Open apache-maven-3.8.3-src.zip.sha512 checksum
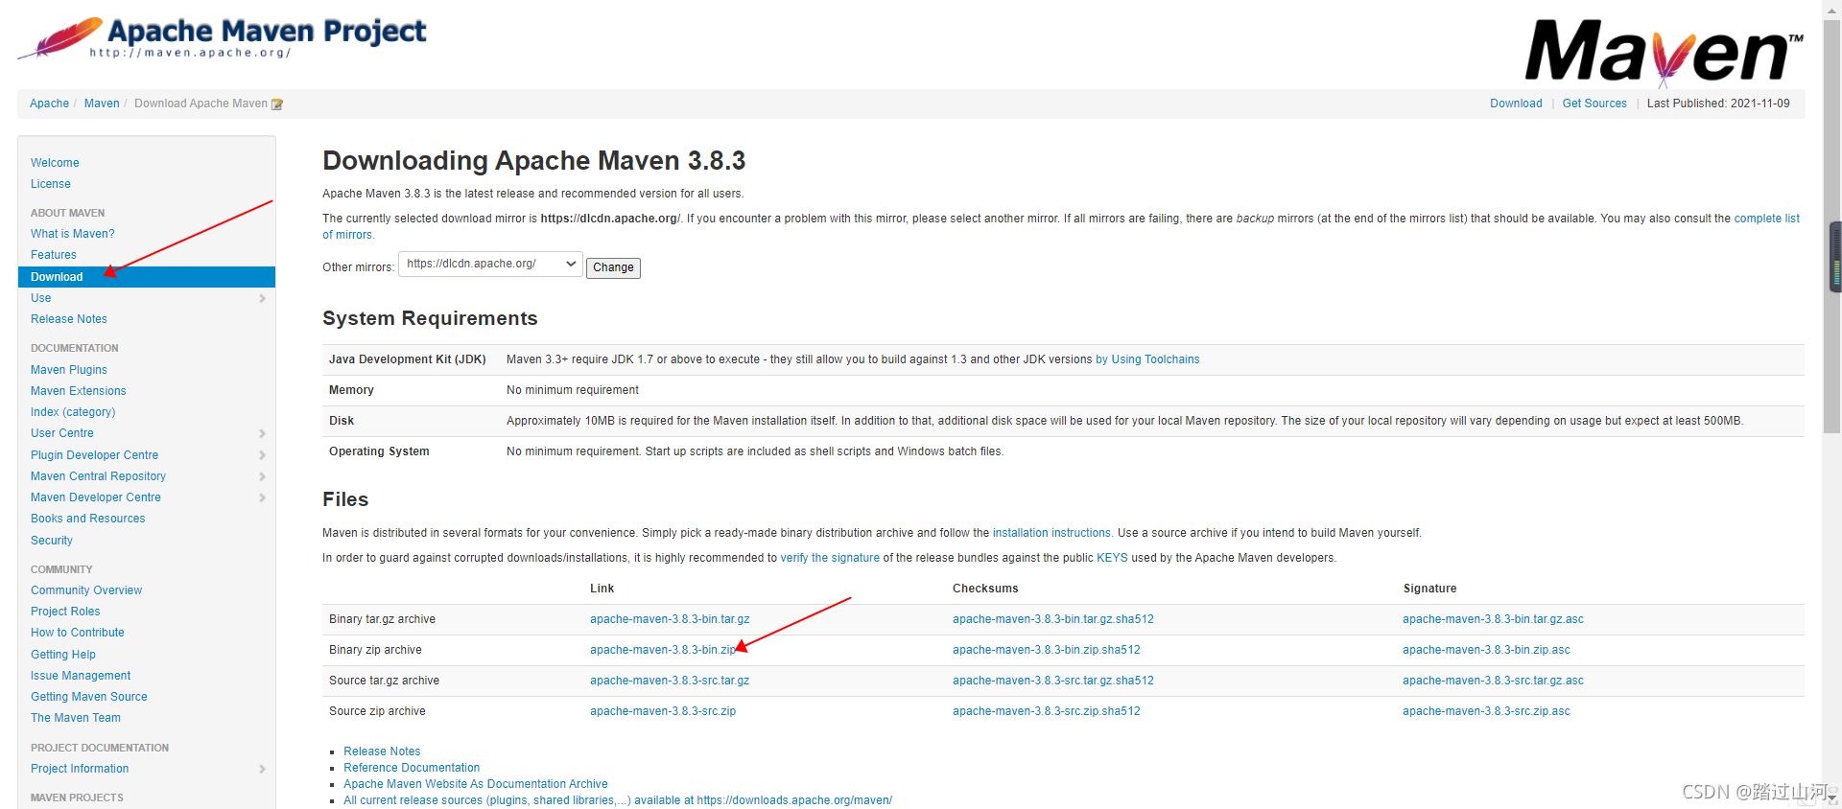1842x809 pixels. [1047, 711]
